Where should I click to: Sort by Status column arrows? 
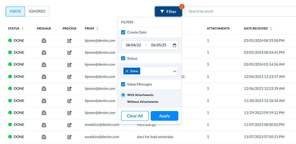point(23,29)
